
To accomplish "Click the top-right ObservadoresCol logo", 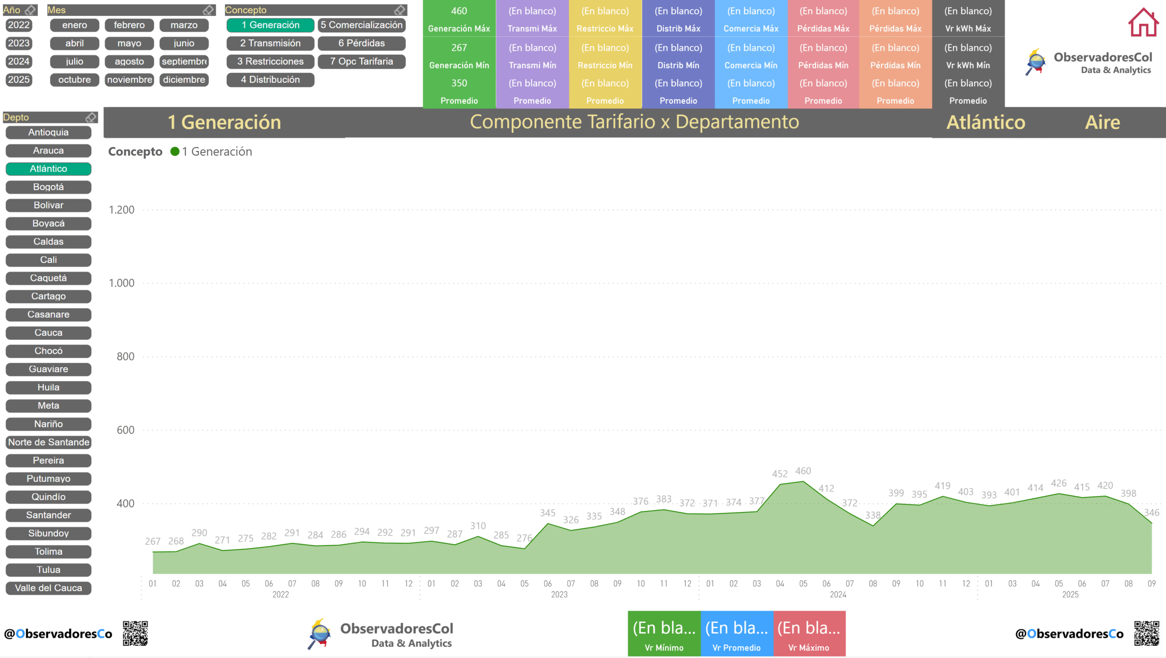I will tap(1089, 62).
